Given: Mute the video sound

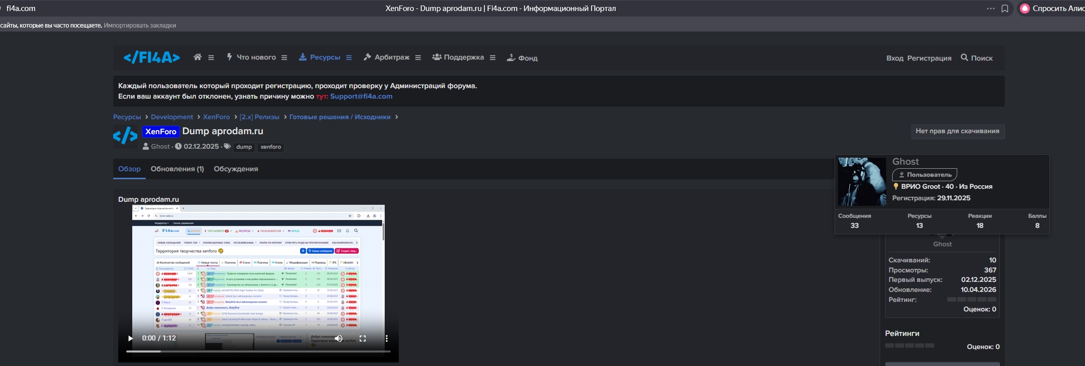Looking at the screenshot, I should [x=339, y=338].
